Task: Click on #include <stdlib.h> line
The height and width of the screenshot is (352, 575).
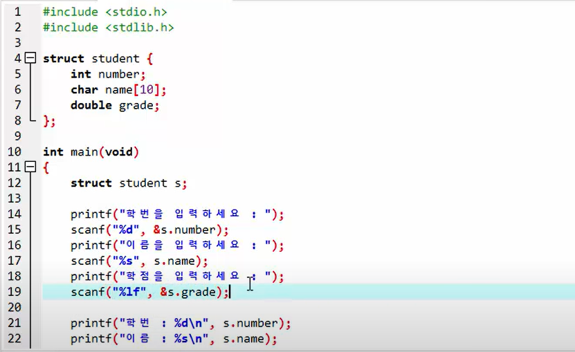Action: point(109,28)
